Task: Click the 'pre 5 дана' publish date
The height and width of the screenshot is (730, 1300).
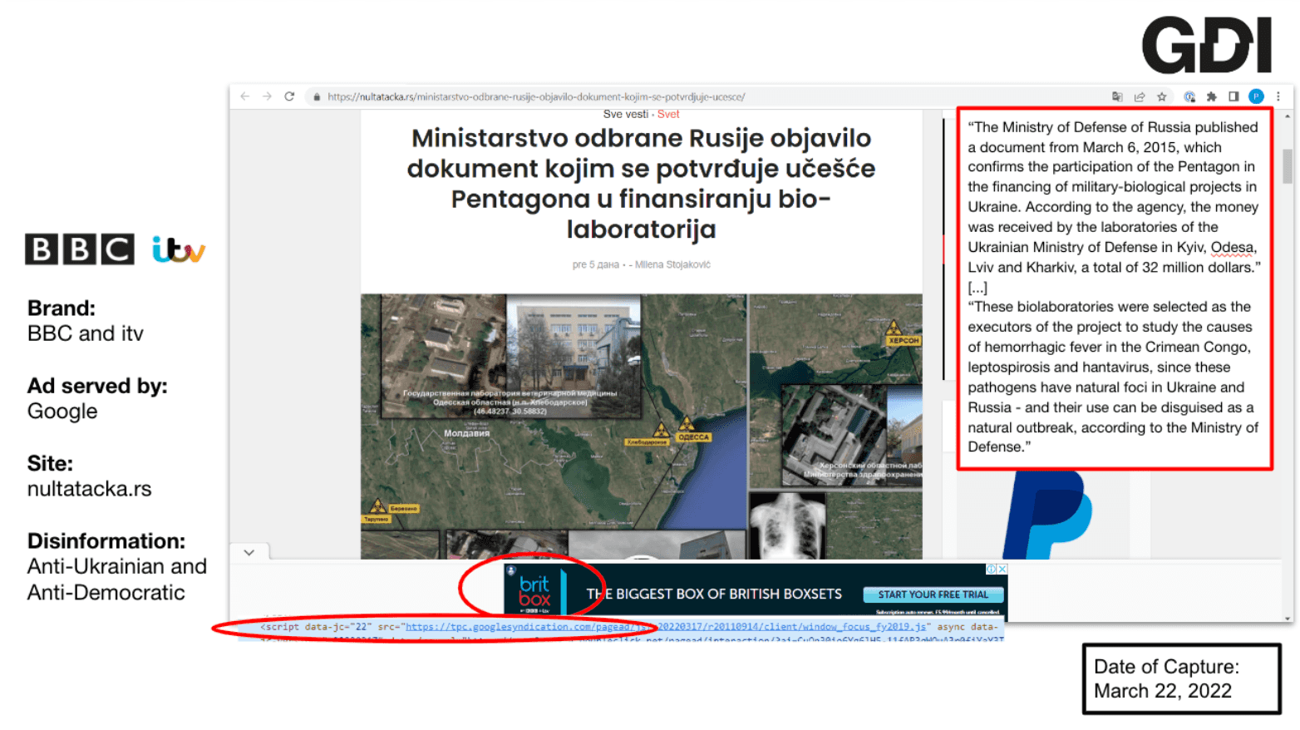Action: click(x=595, y=264)
